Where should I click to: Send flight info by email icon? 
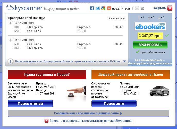click(137, 8)
